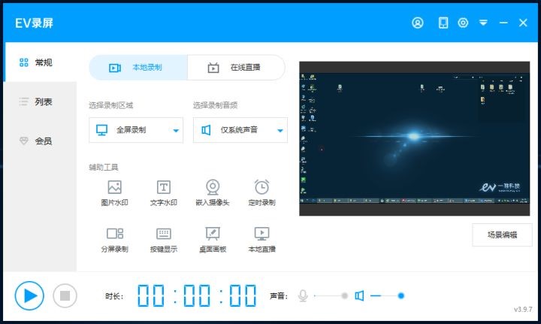Open the dropdown menu triangle icon in title bar

[483, 23]
